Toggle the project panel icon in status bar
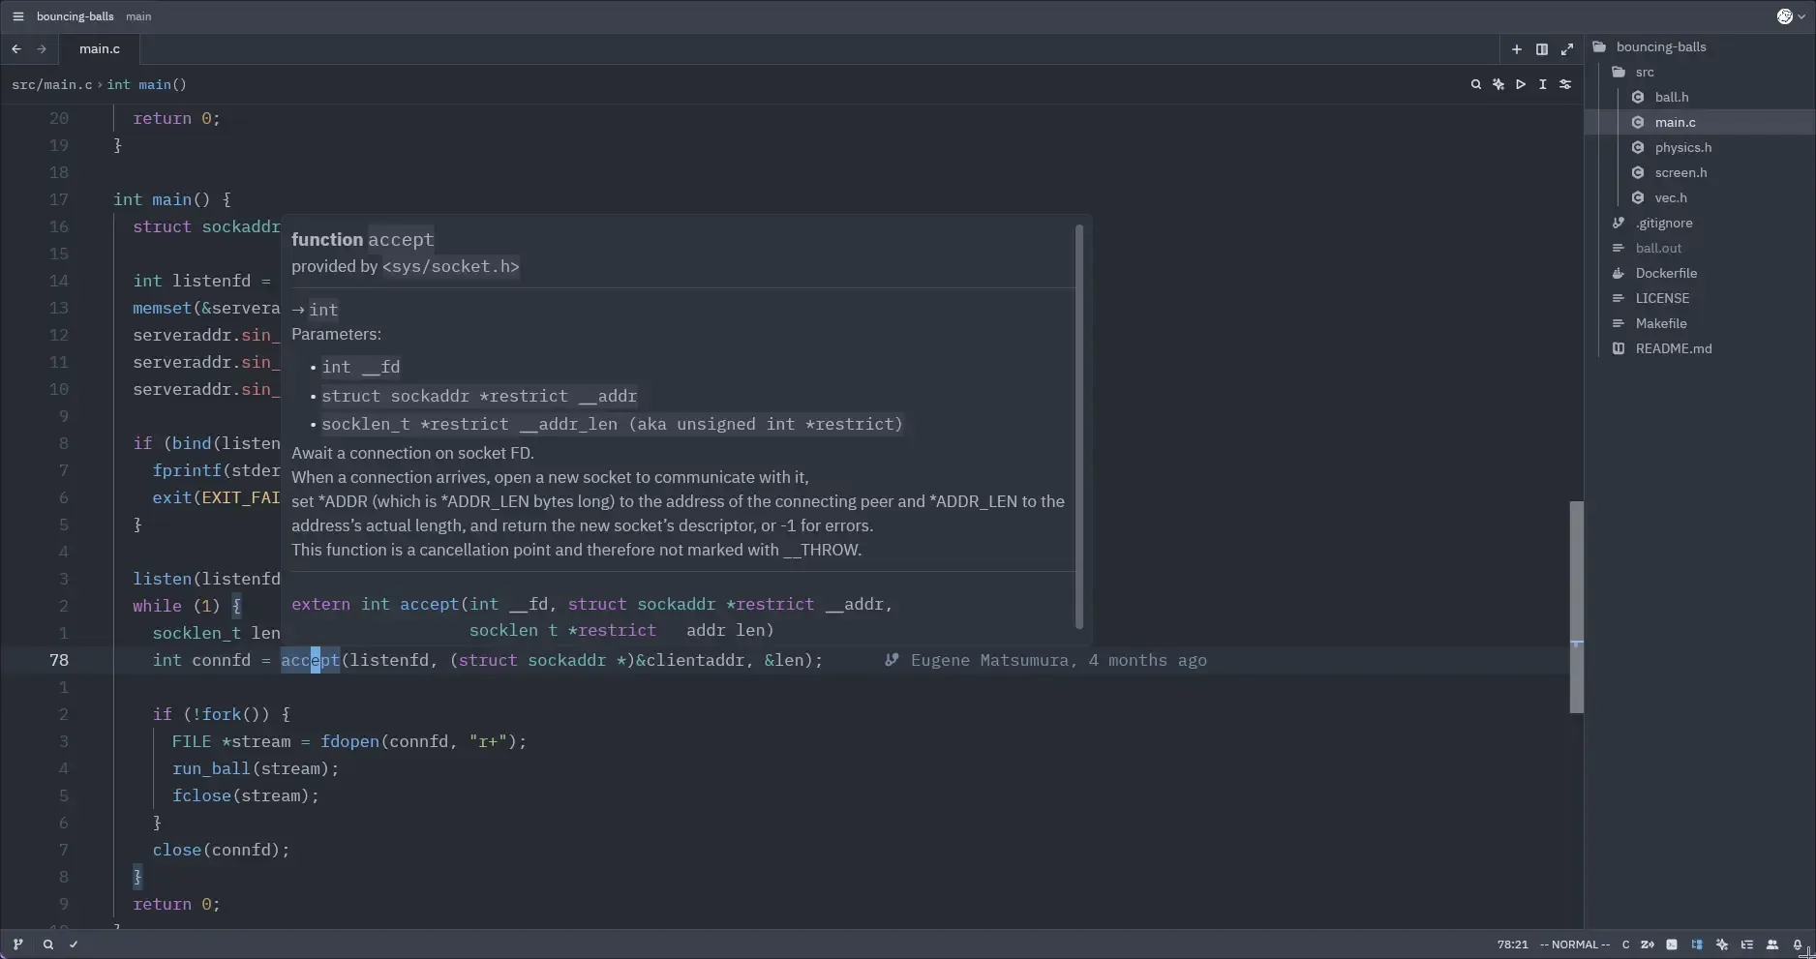Screen dimensions: 1816x959 pyautogui.click(x=1697, y=944)
